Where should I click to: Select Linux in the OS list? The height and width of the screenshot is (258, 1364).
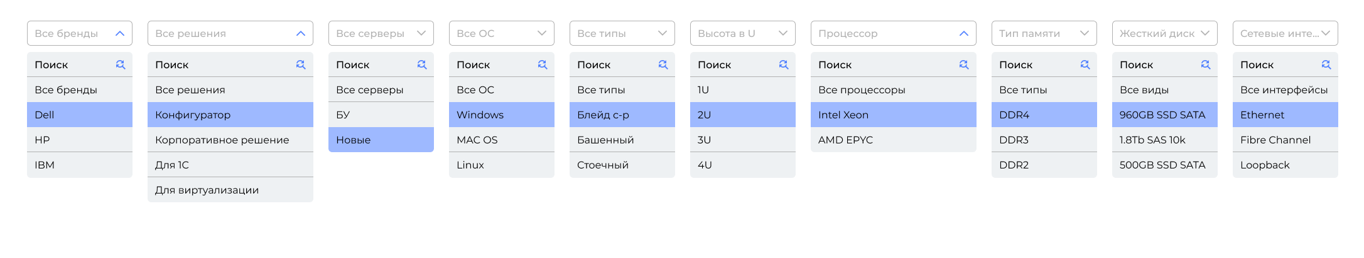[x=501, y=165]
